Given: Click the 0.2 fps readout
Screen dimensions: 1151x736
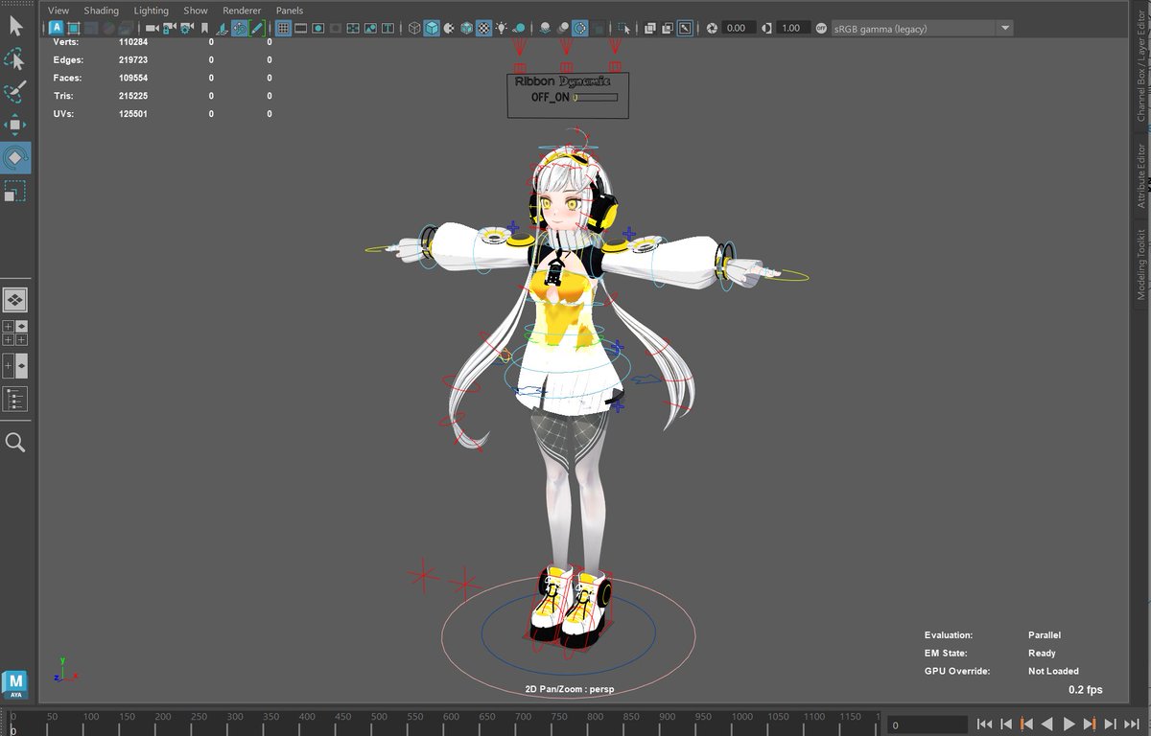Looking at the screenshot, I should [1086, 690].
